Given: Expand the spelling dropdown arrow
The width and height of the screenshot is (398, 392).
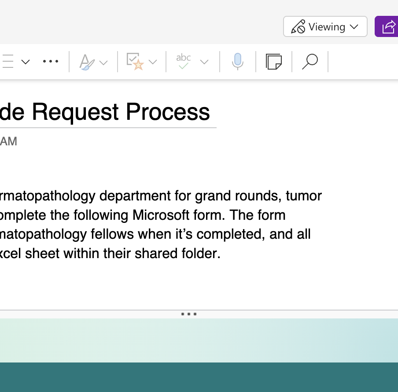Looking at the screenshot, I should point(204,62).
